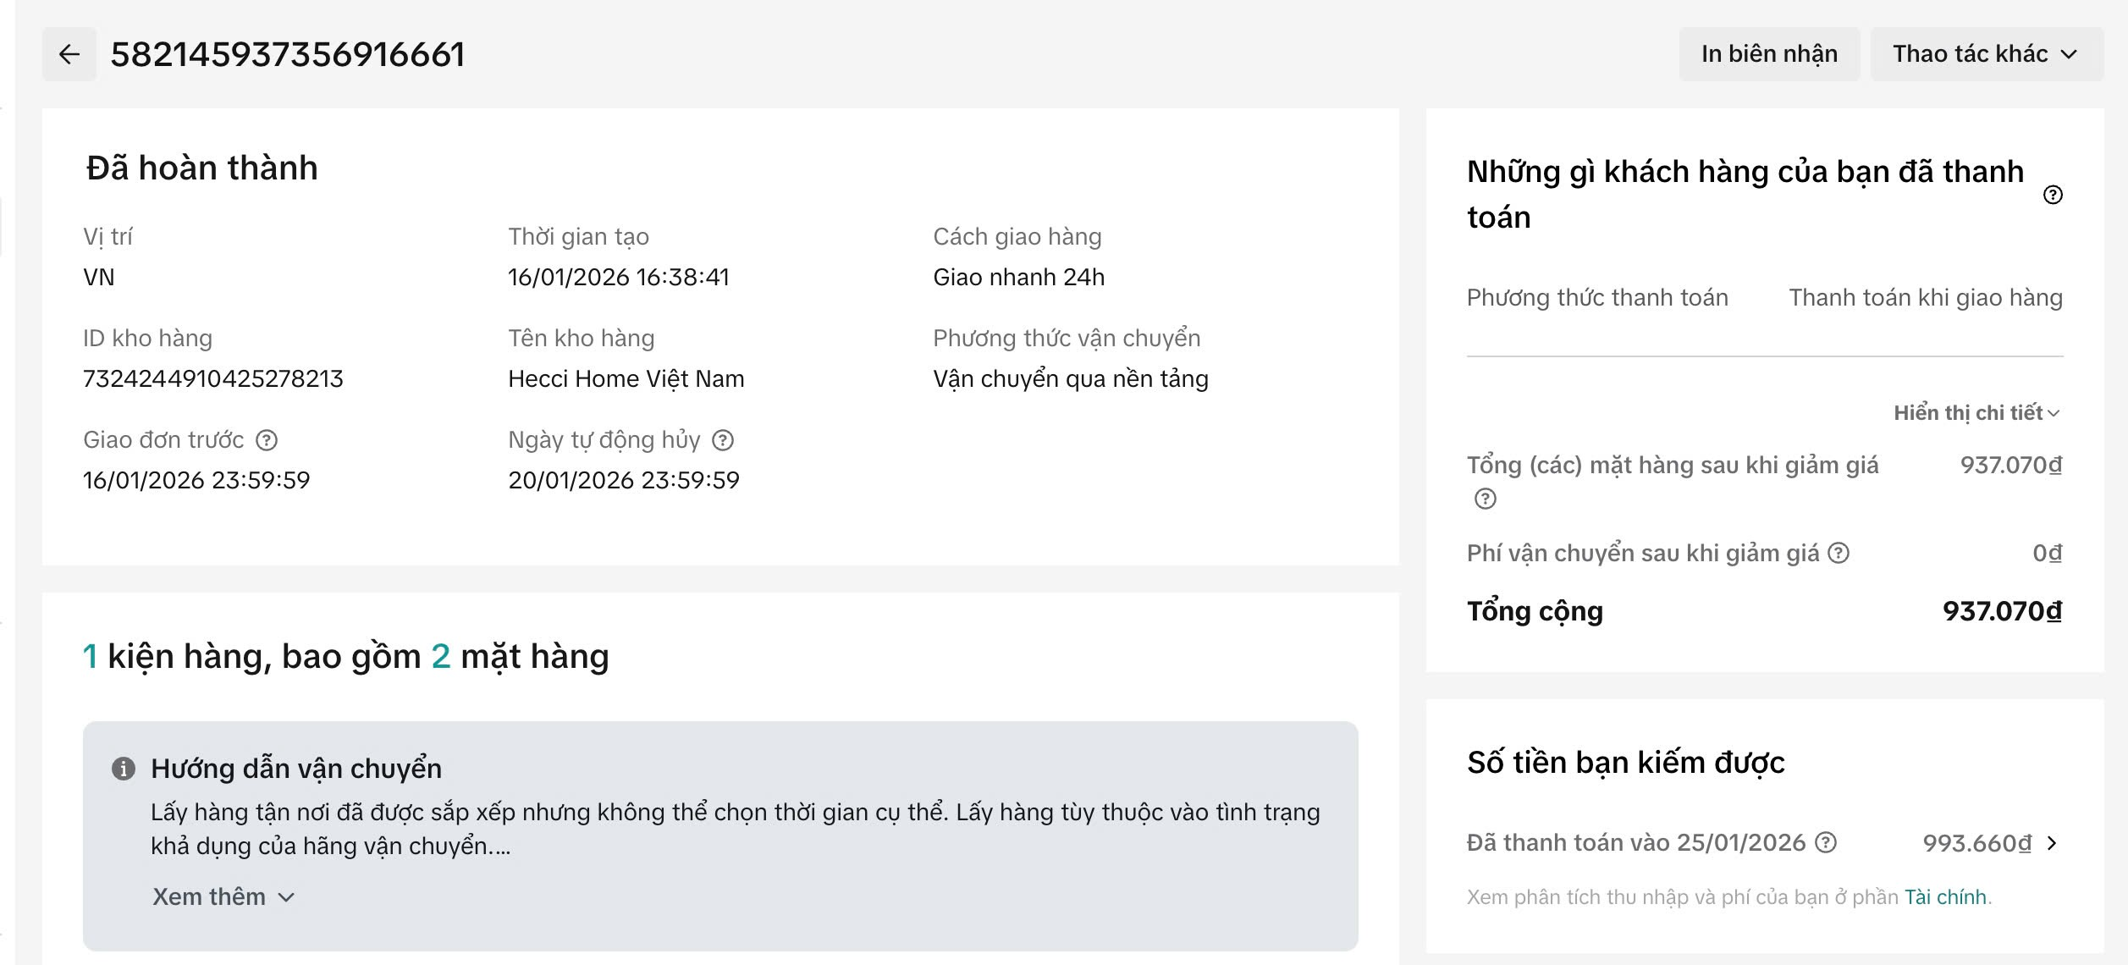Click help icon next to Giao đơn trước
The width and height of the screenshot is (2128, 965).
coord(267,440)
